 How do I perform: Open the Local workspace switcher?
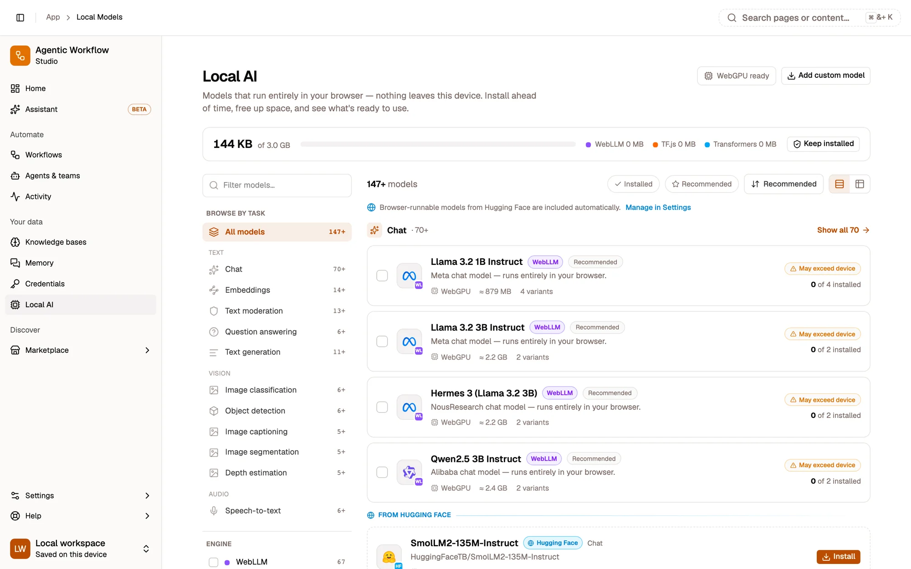pyautogui.click(x=81, y=549)
